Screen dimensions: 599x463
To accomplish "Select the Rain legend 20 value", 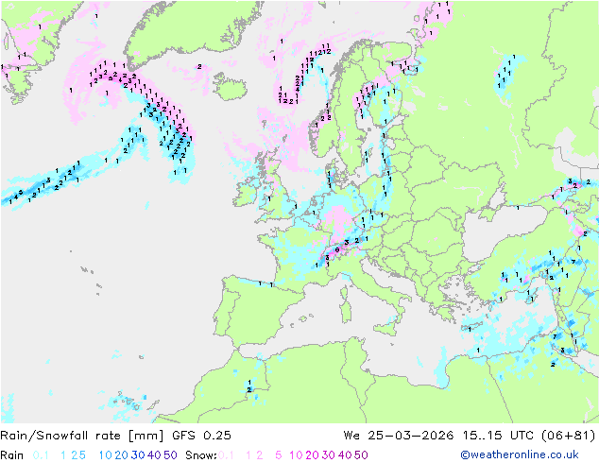I will click(x=122, y=455).
